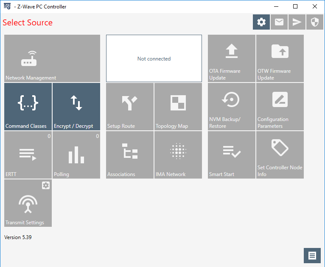Click the Select Source heading
Screen dimensions: 325x267
pos(28,22)
